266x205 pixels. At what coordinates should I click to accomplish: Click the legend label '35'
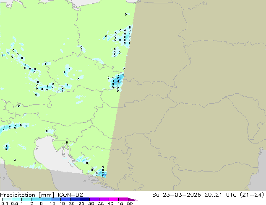click(x=101, y=203)
